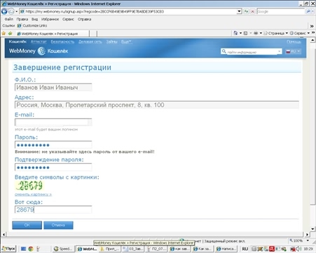Open the Избранное menu

click(50, 19)
